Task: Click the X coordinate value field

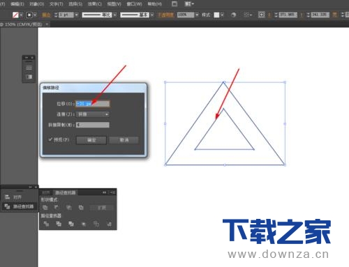Action: coord(288,15)
